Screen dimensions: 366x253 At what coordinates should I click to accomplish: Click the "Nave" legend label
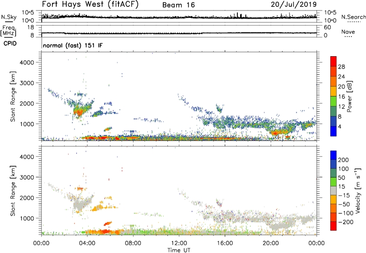tap(348, 32)
